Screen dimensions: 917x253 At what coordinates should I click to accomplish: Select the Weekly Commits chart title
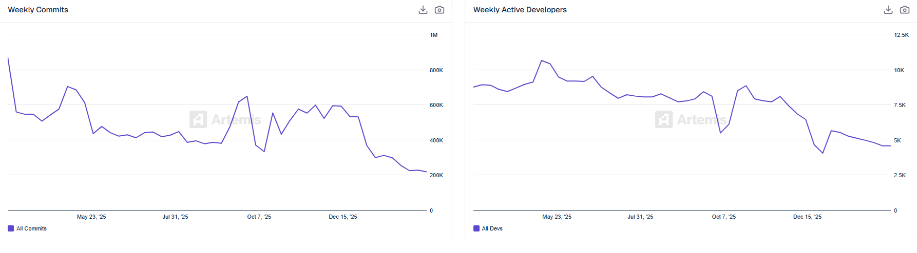pos(38,10)
